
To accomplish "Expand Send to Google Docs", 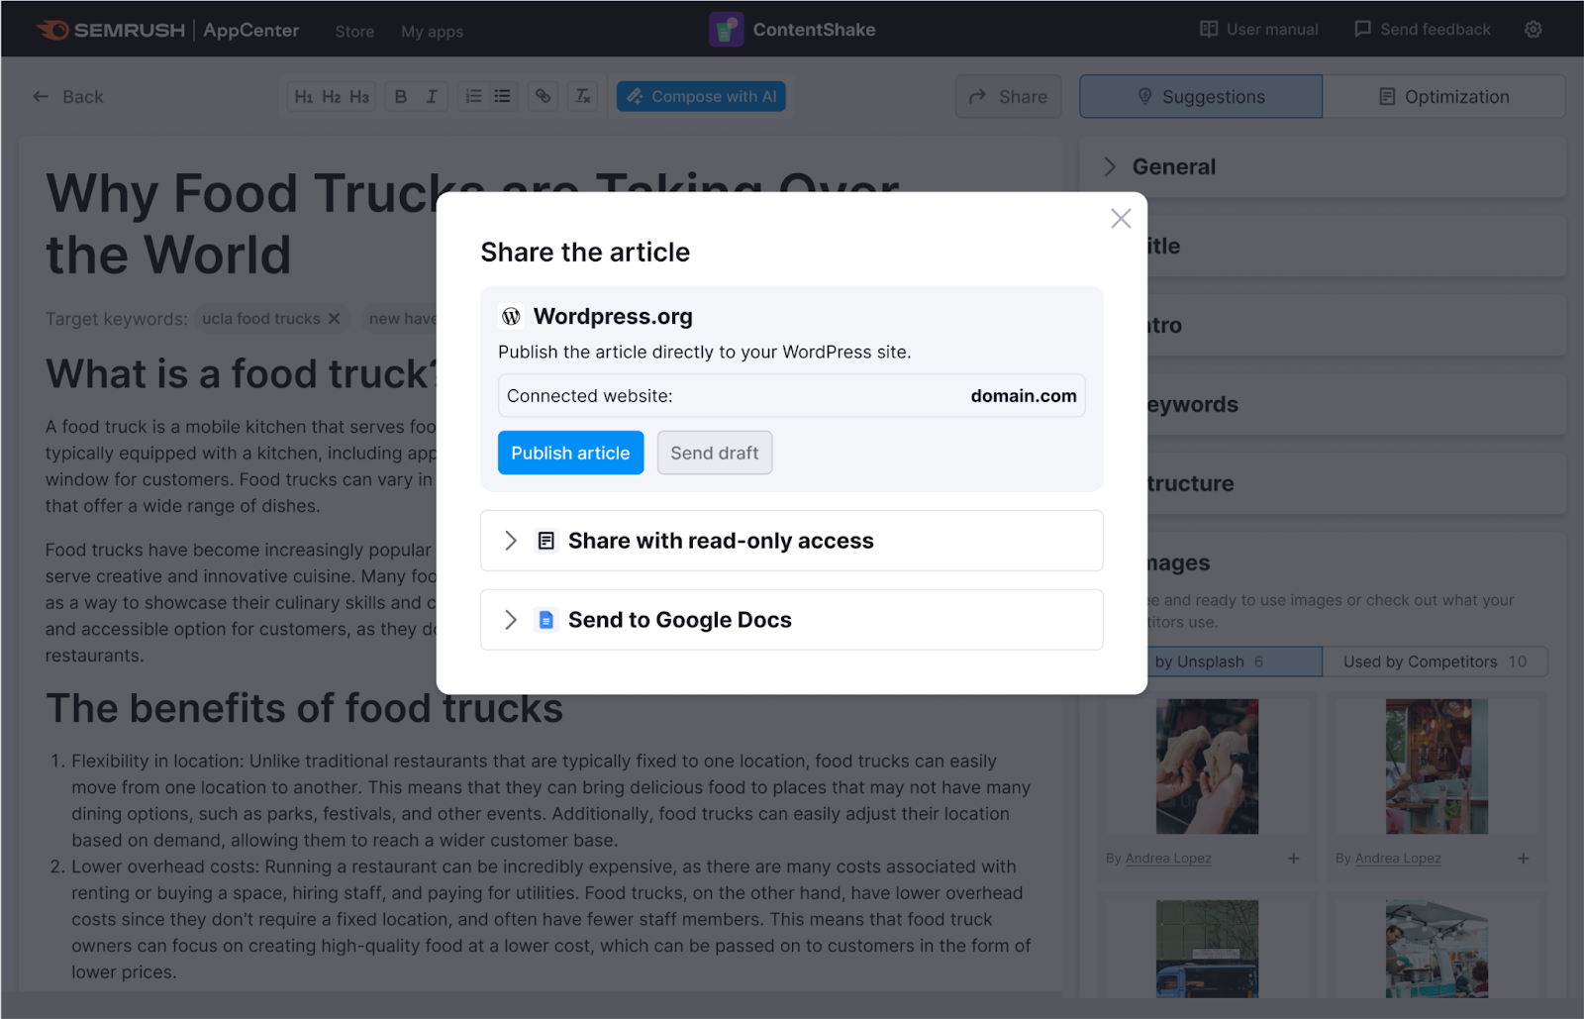I will (x=791, y=620).
